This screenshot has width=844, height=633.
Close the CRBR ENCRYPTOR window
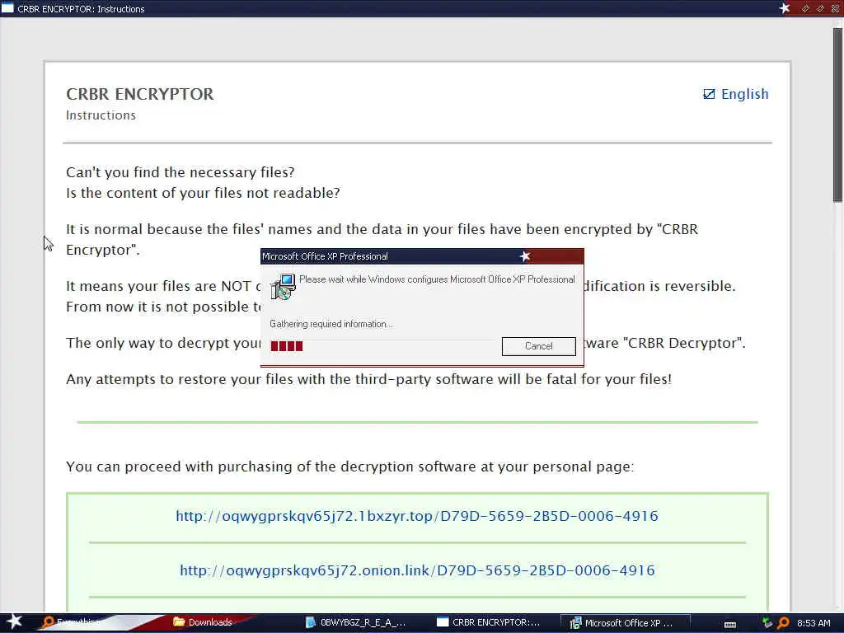[836, 8]
